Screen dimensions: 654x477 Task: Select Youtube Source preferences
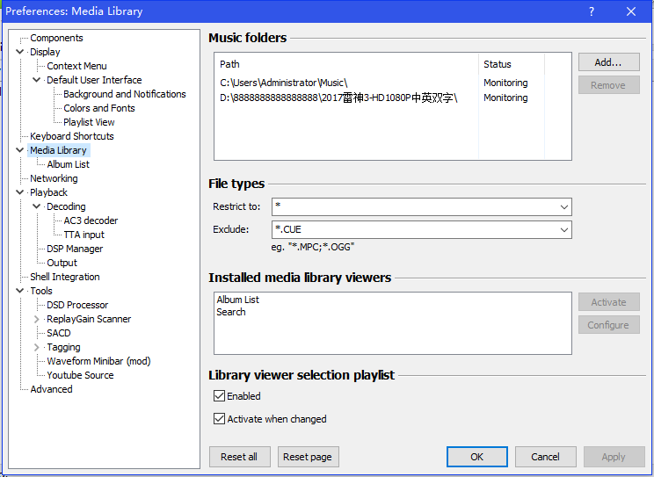coord(80,375)
